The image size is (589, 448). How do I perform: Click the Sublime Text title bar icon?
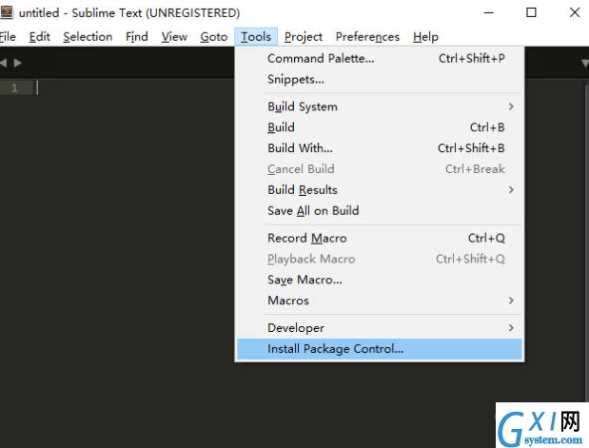7,12
